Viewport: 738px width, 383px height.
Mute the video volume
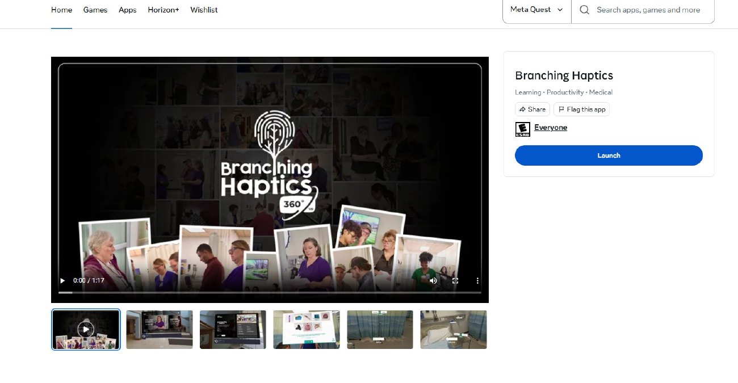433,281
